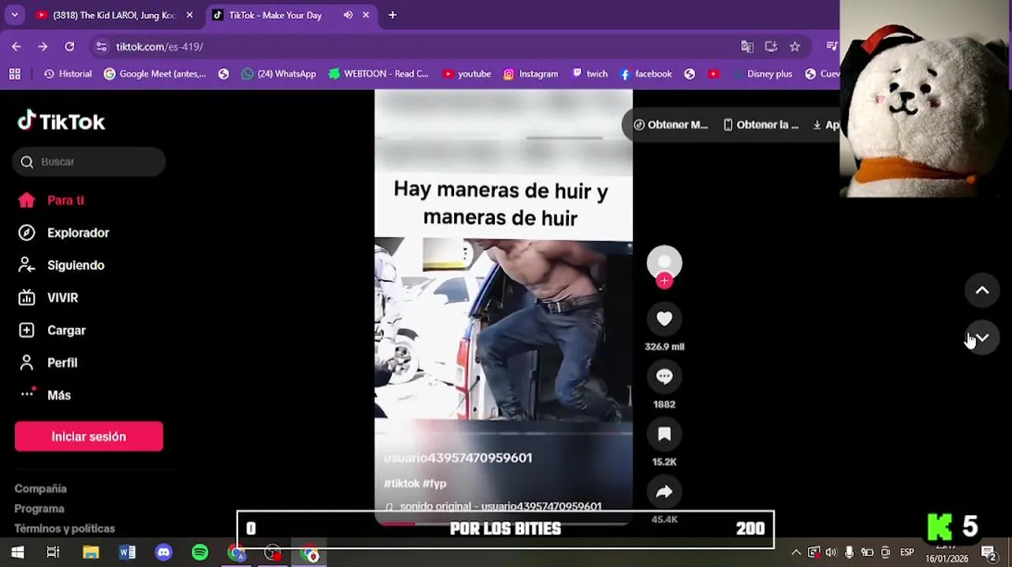
Task: Follow the creator with the red plus badge
Action: [x=664, y=281]
